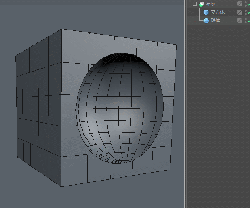
Task: Click the layer swatch for 立方体
Action: tap(240, 12)
